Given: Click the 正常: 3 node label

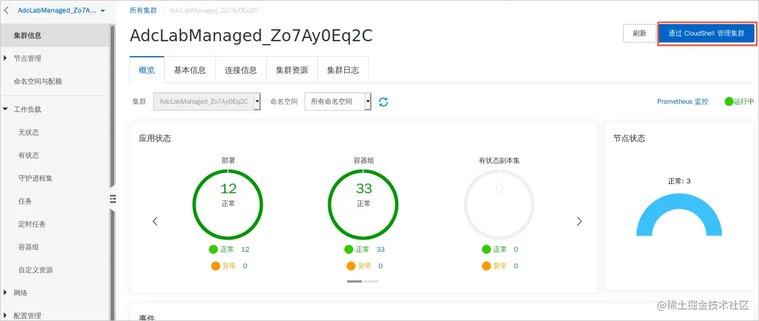Looking at the screenshot, I should (679, 181).
